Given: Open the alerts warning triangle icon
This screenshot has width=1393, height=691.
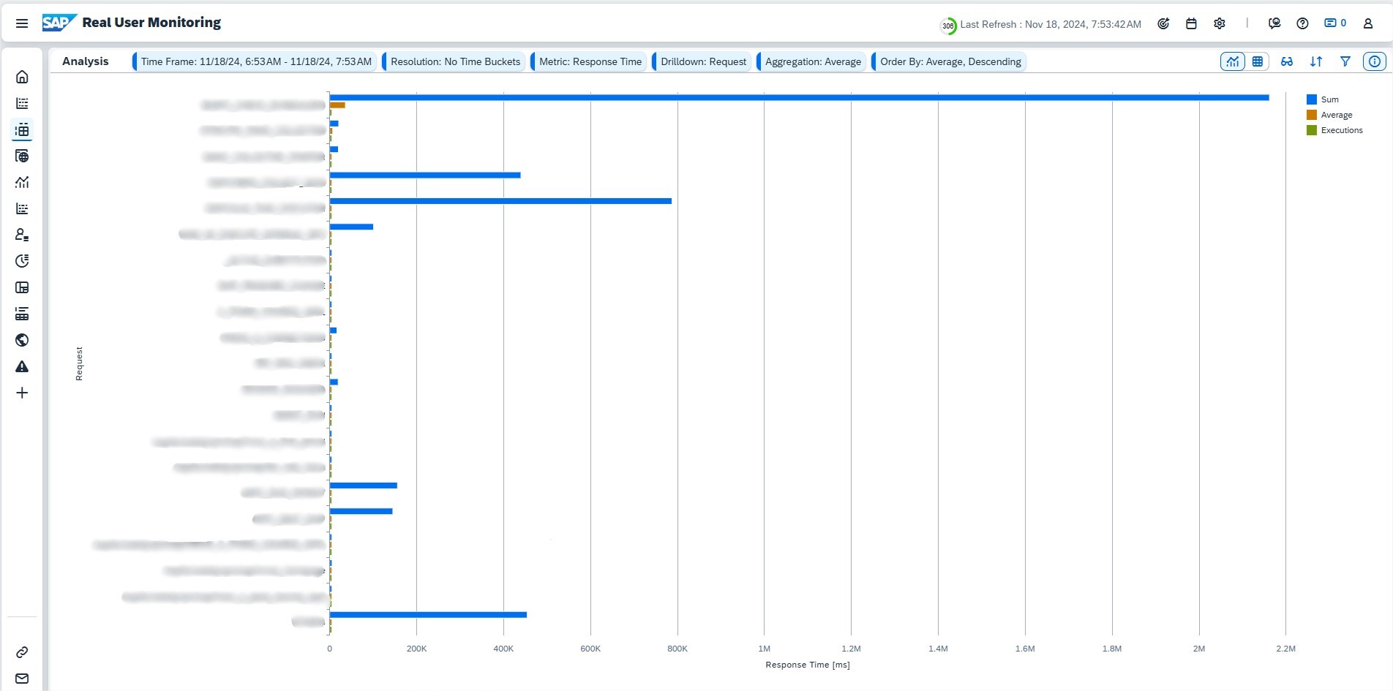Looking at the screenshot, I should pos(22,366).
